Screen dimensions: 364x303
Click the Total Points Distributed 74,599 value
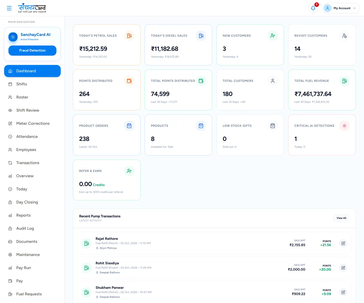pyautogui.click(x=160, y=94)
